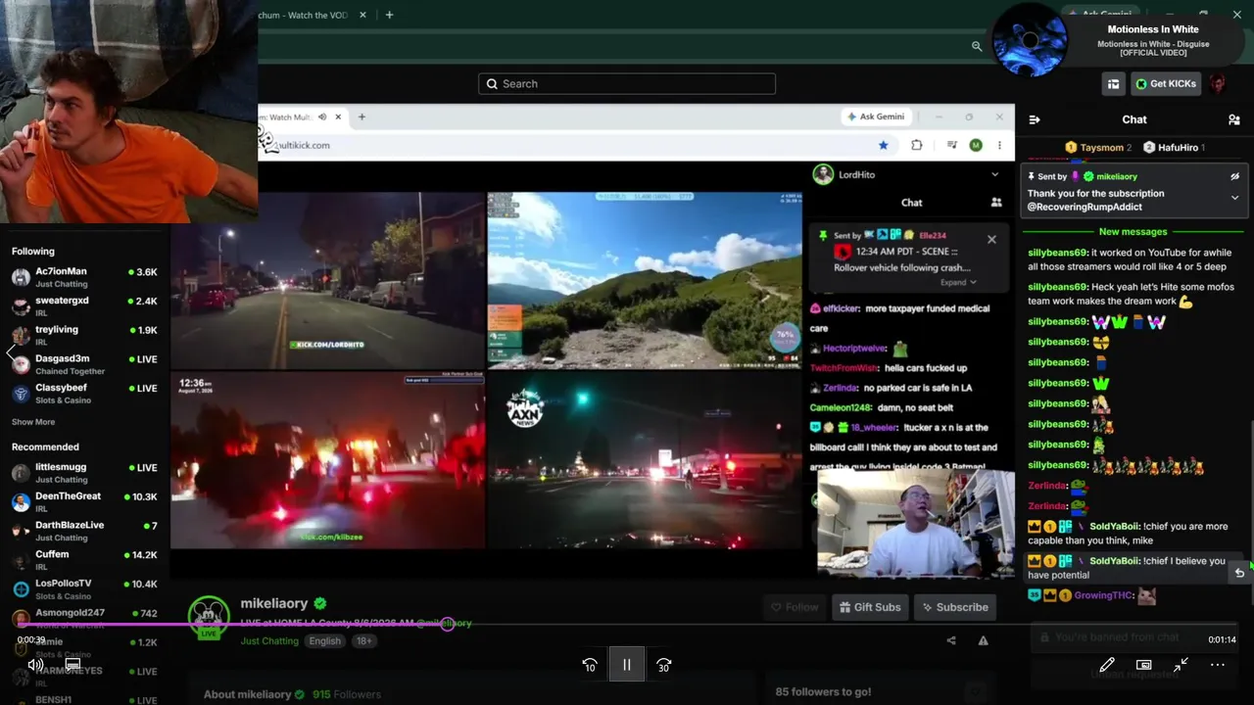The width and height of the screenshot is (1254, 705).
Task: Pause the video with the center pause button
Action: pos(627,665)
